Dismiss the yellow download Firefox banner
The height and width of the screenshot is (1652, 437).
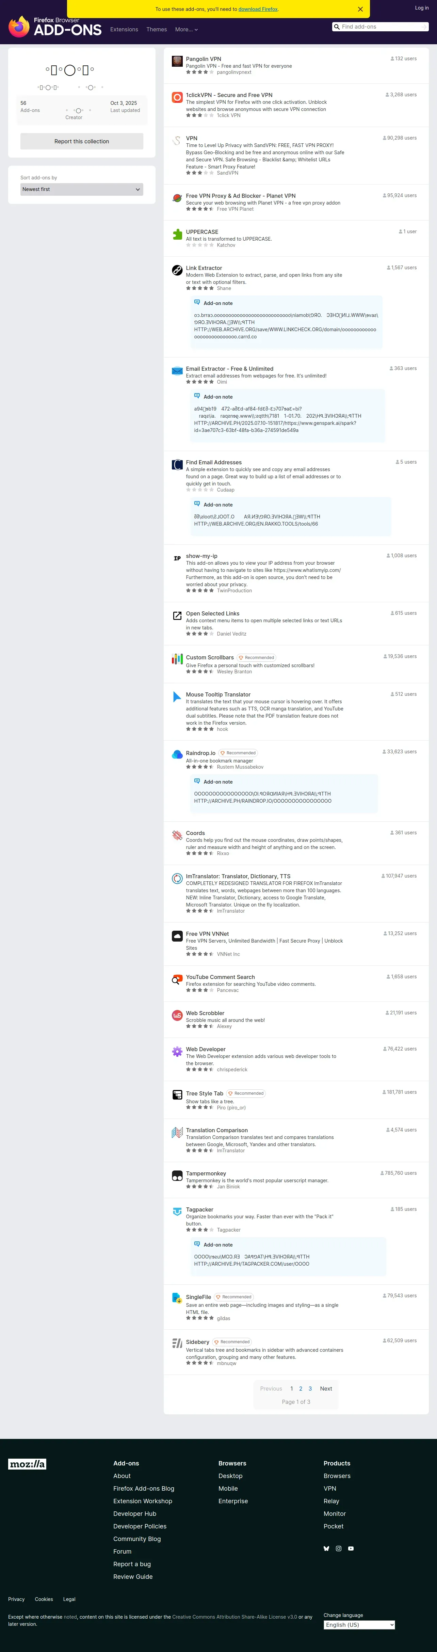tap(360, 9)
